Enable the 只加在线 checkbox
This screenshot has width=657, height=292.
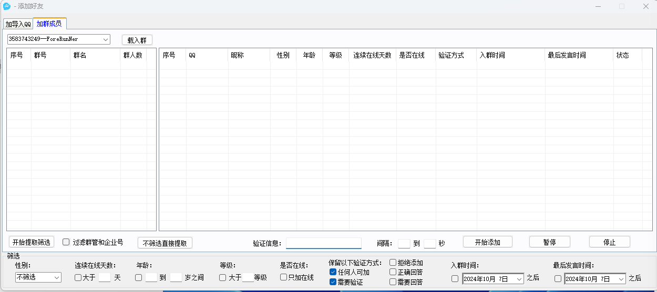coord(283,277)
